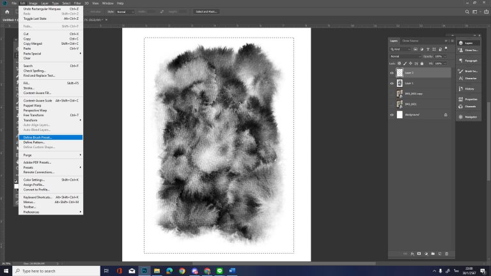
Task: Toggle visibility of Layer 1
Action: pyautogui.click(x=392, y=83)
